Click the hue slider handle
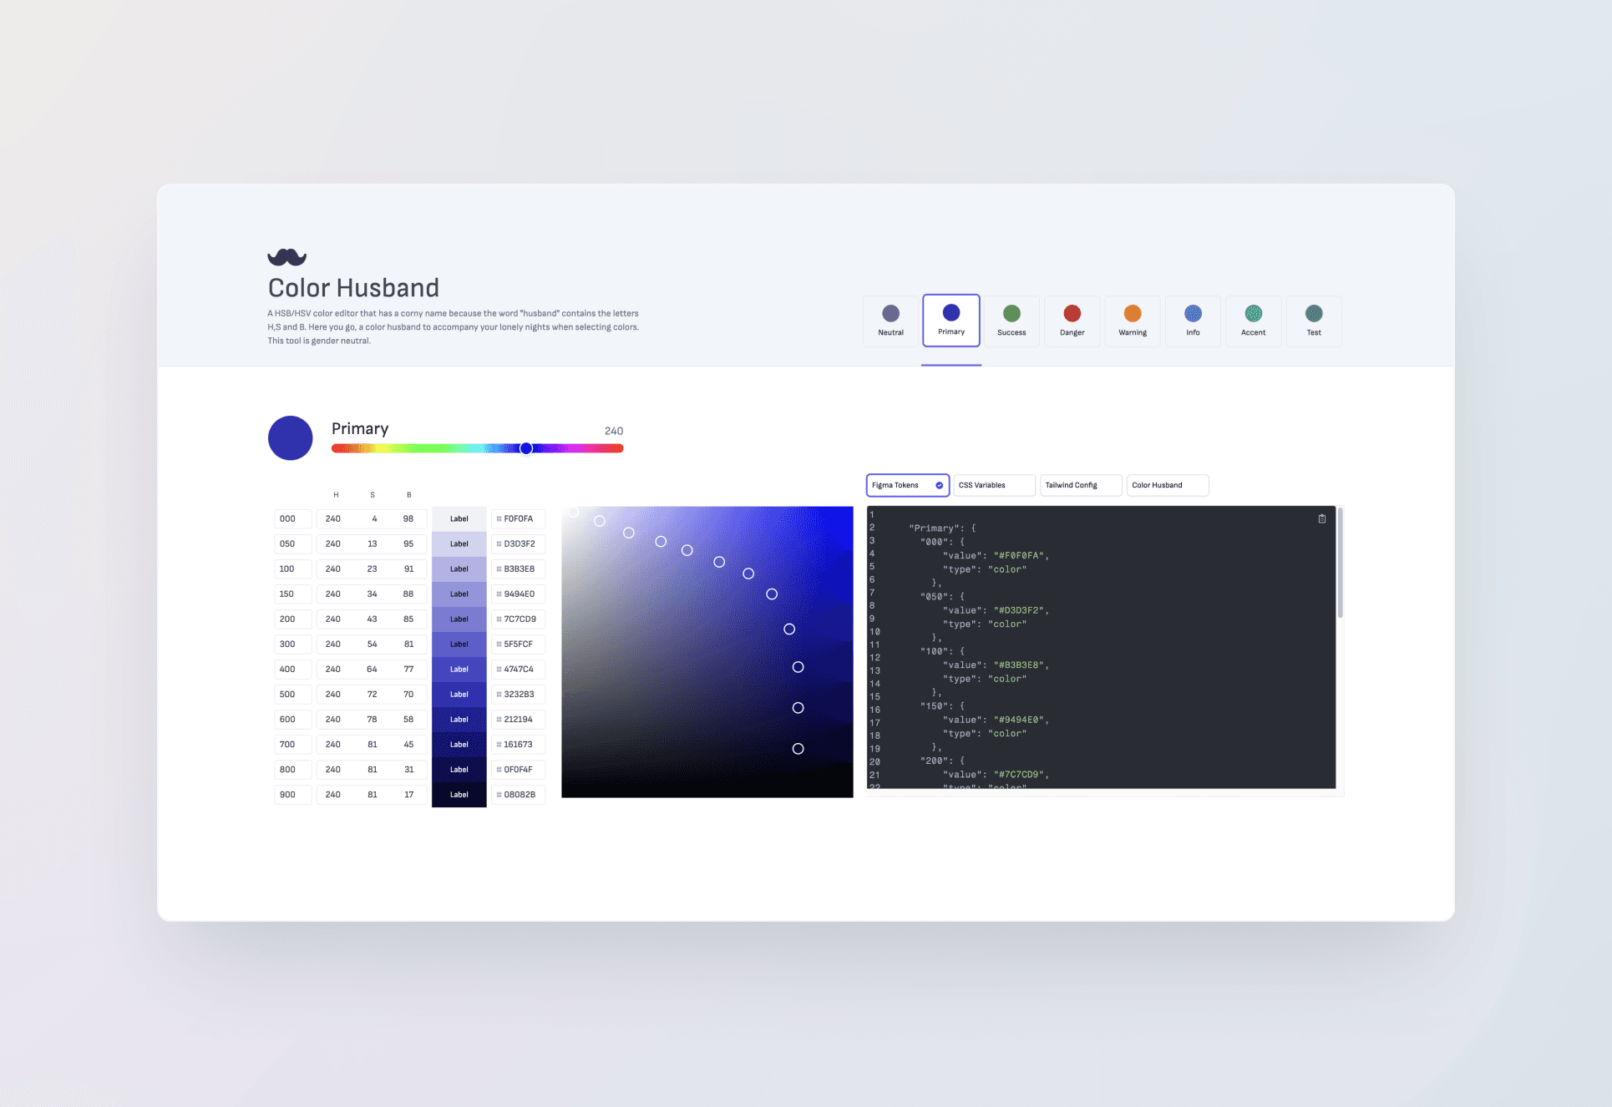Image resolution: width=1612 pixels, height=1107 pixels. coord(526,448)
